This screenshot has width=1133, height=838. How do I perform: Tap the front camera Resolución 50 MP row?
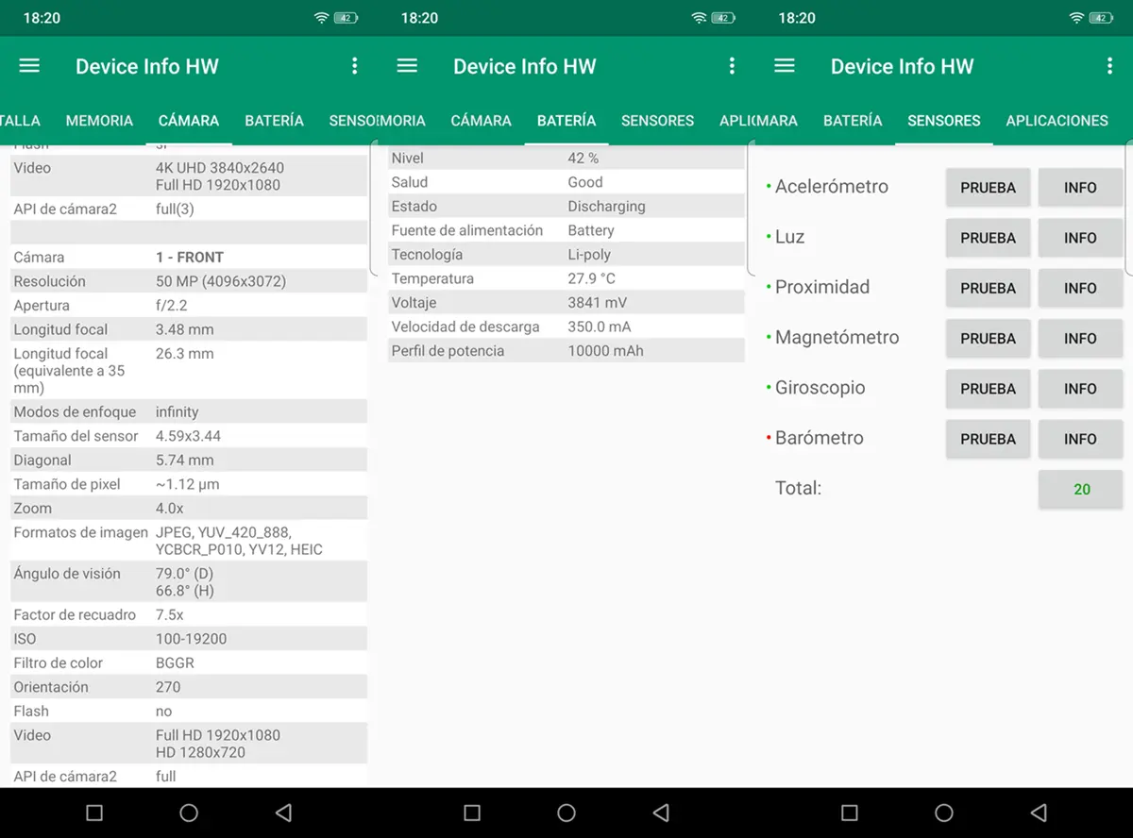pyautogui.click(x=189, y=281)
